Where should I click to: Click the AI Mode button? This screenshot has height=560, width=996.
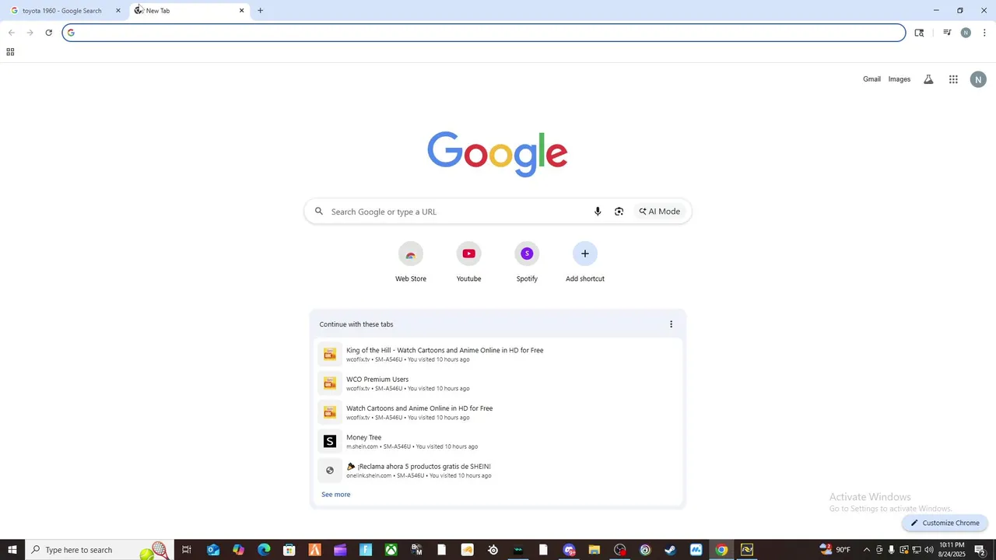coord(660,212)
